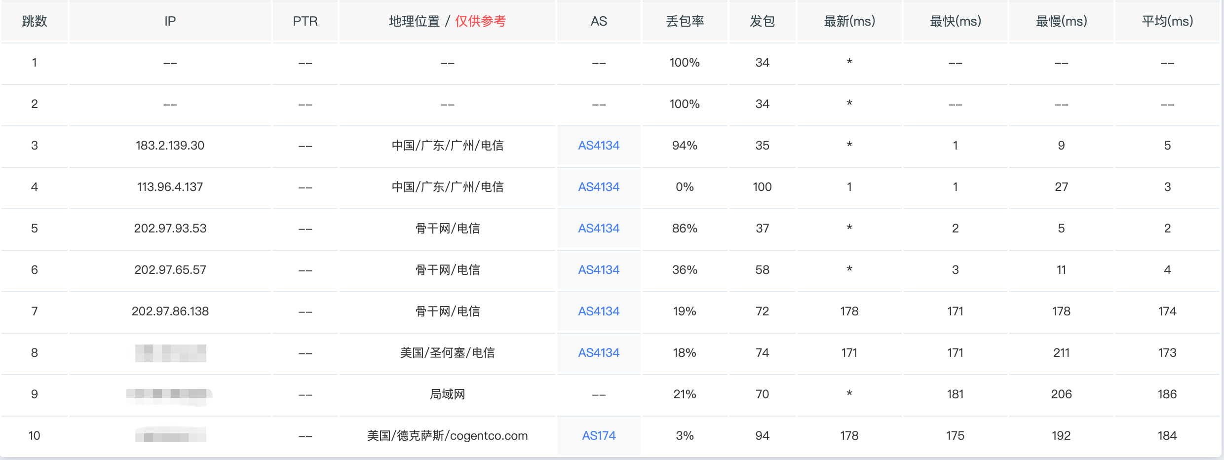Click the 跳数 column header

coord(35,21)
